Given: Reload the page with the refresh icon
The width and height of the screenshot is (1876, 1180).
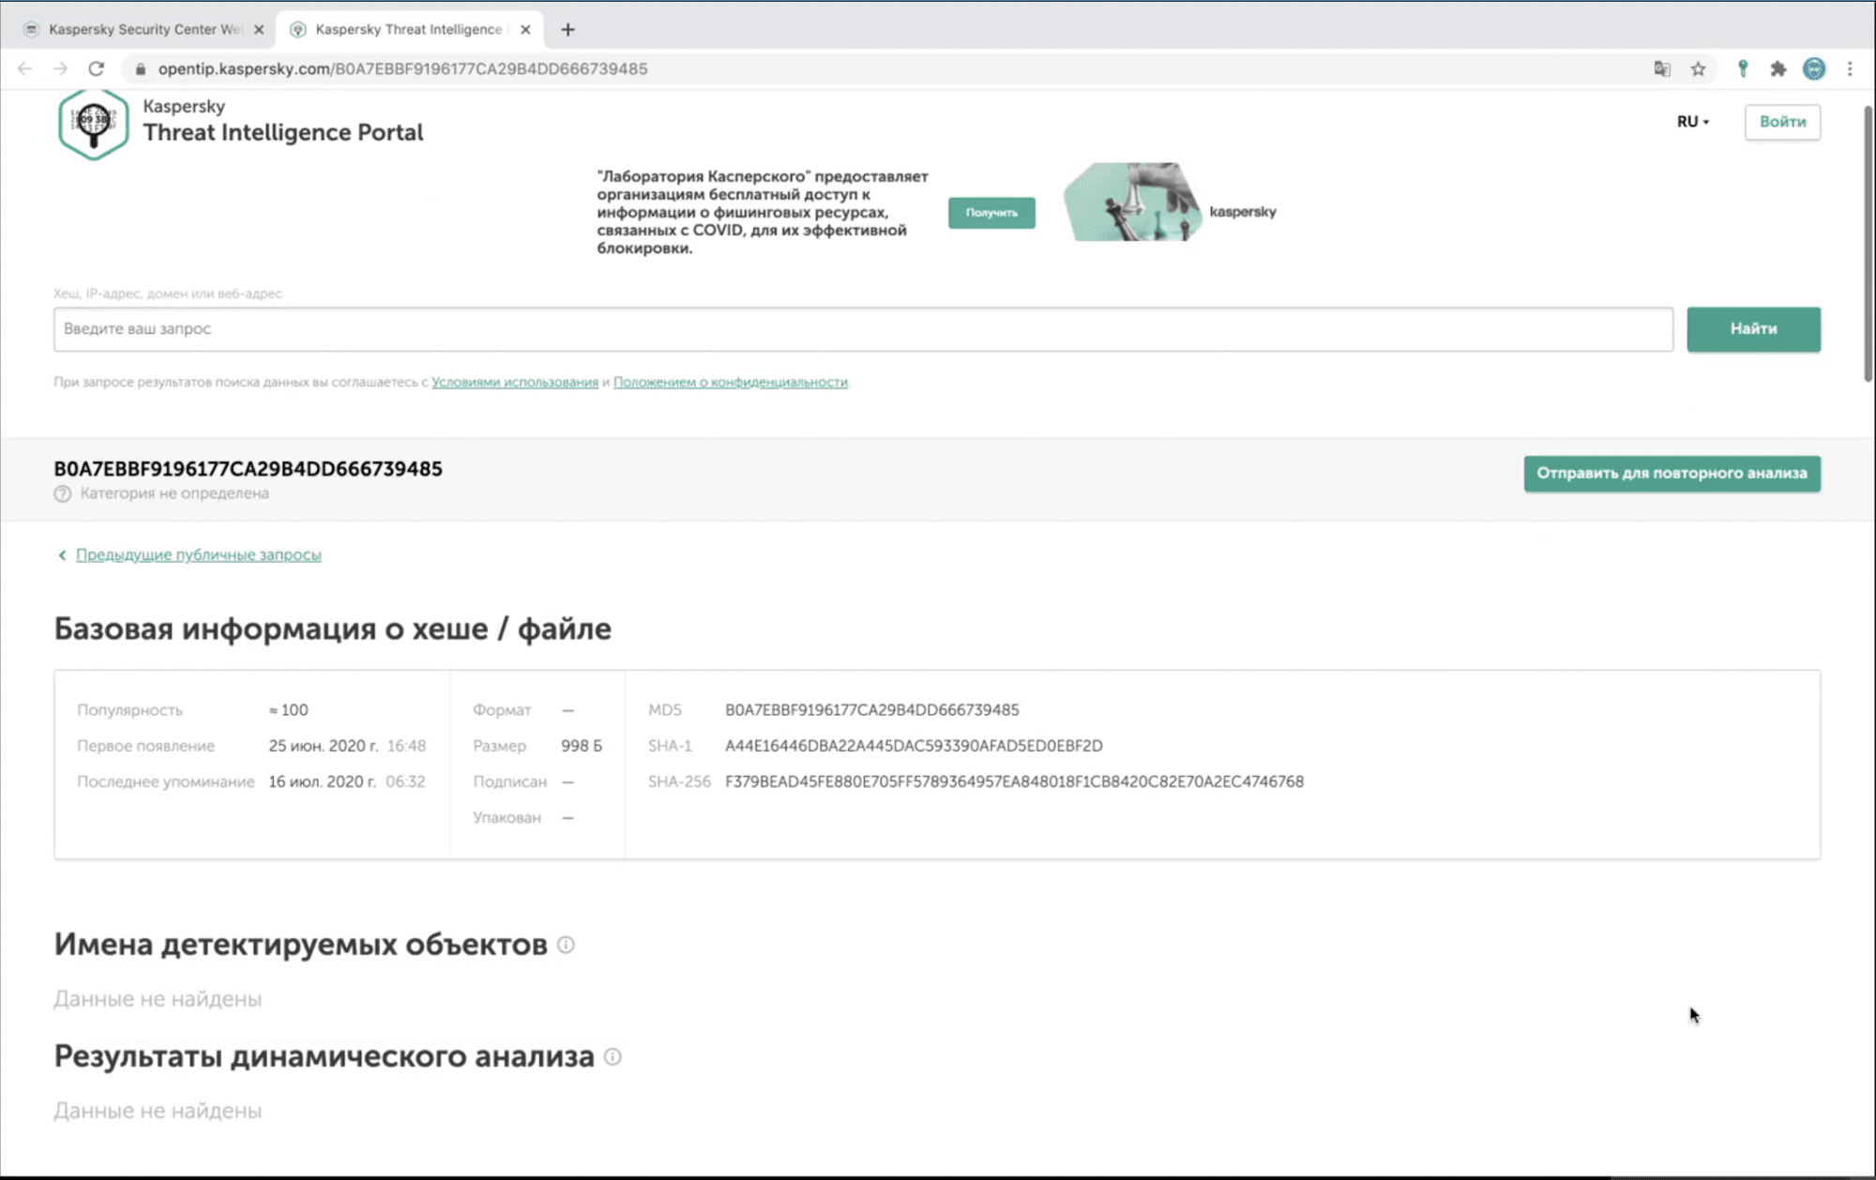Looking at the screenshot, I should tap(96, 68).
